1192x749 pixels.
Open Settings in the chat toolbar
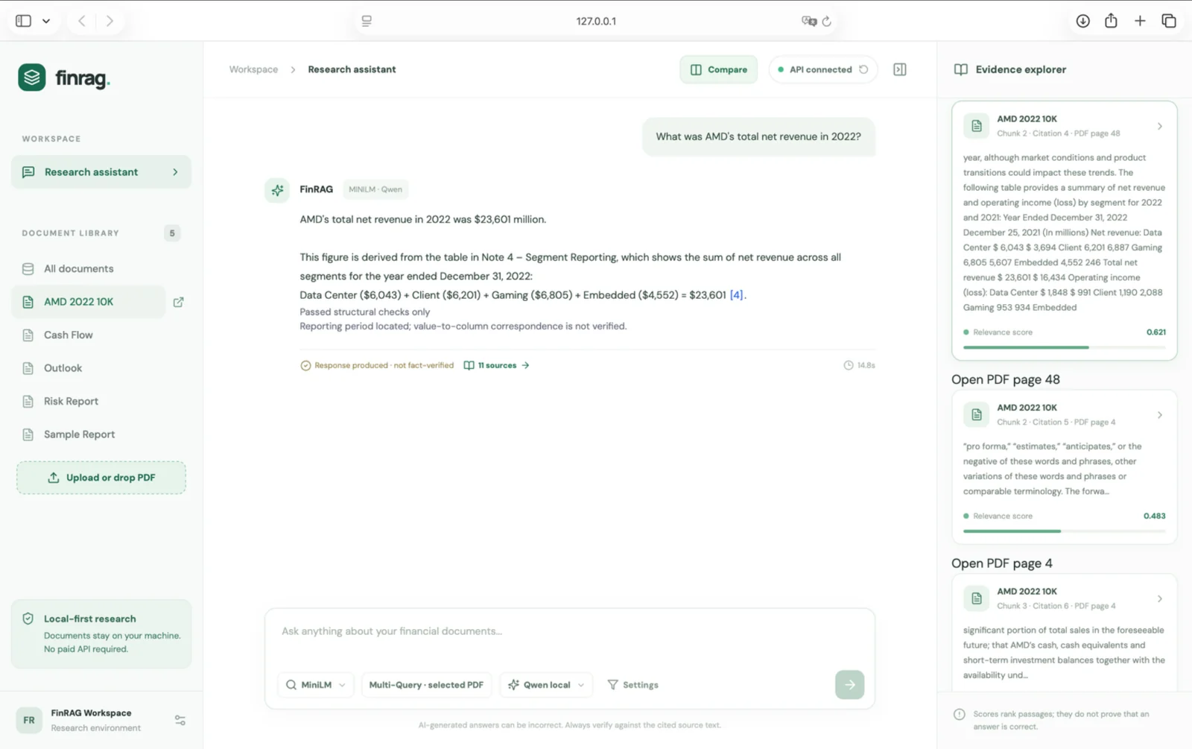(633, 684)
